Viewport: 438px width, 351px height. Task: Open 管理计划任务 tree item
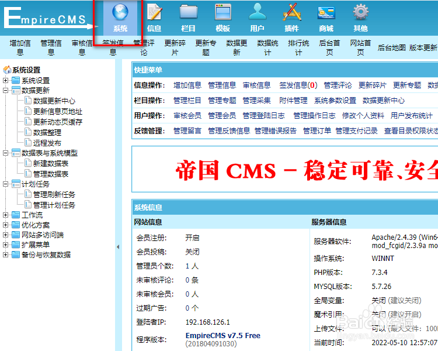pyautogui.click(x=54, y=205)
